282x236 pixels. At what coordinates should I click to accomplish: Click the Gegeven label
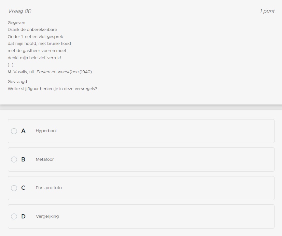(x=17, y=23)
